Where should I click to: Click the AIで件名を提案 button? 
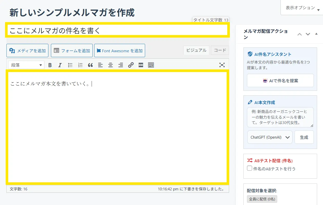pyautogui.click(x=280, y=81)
